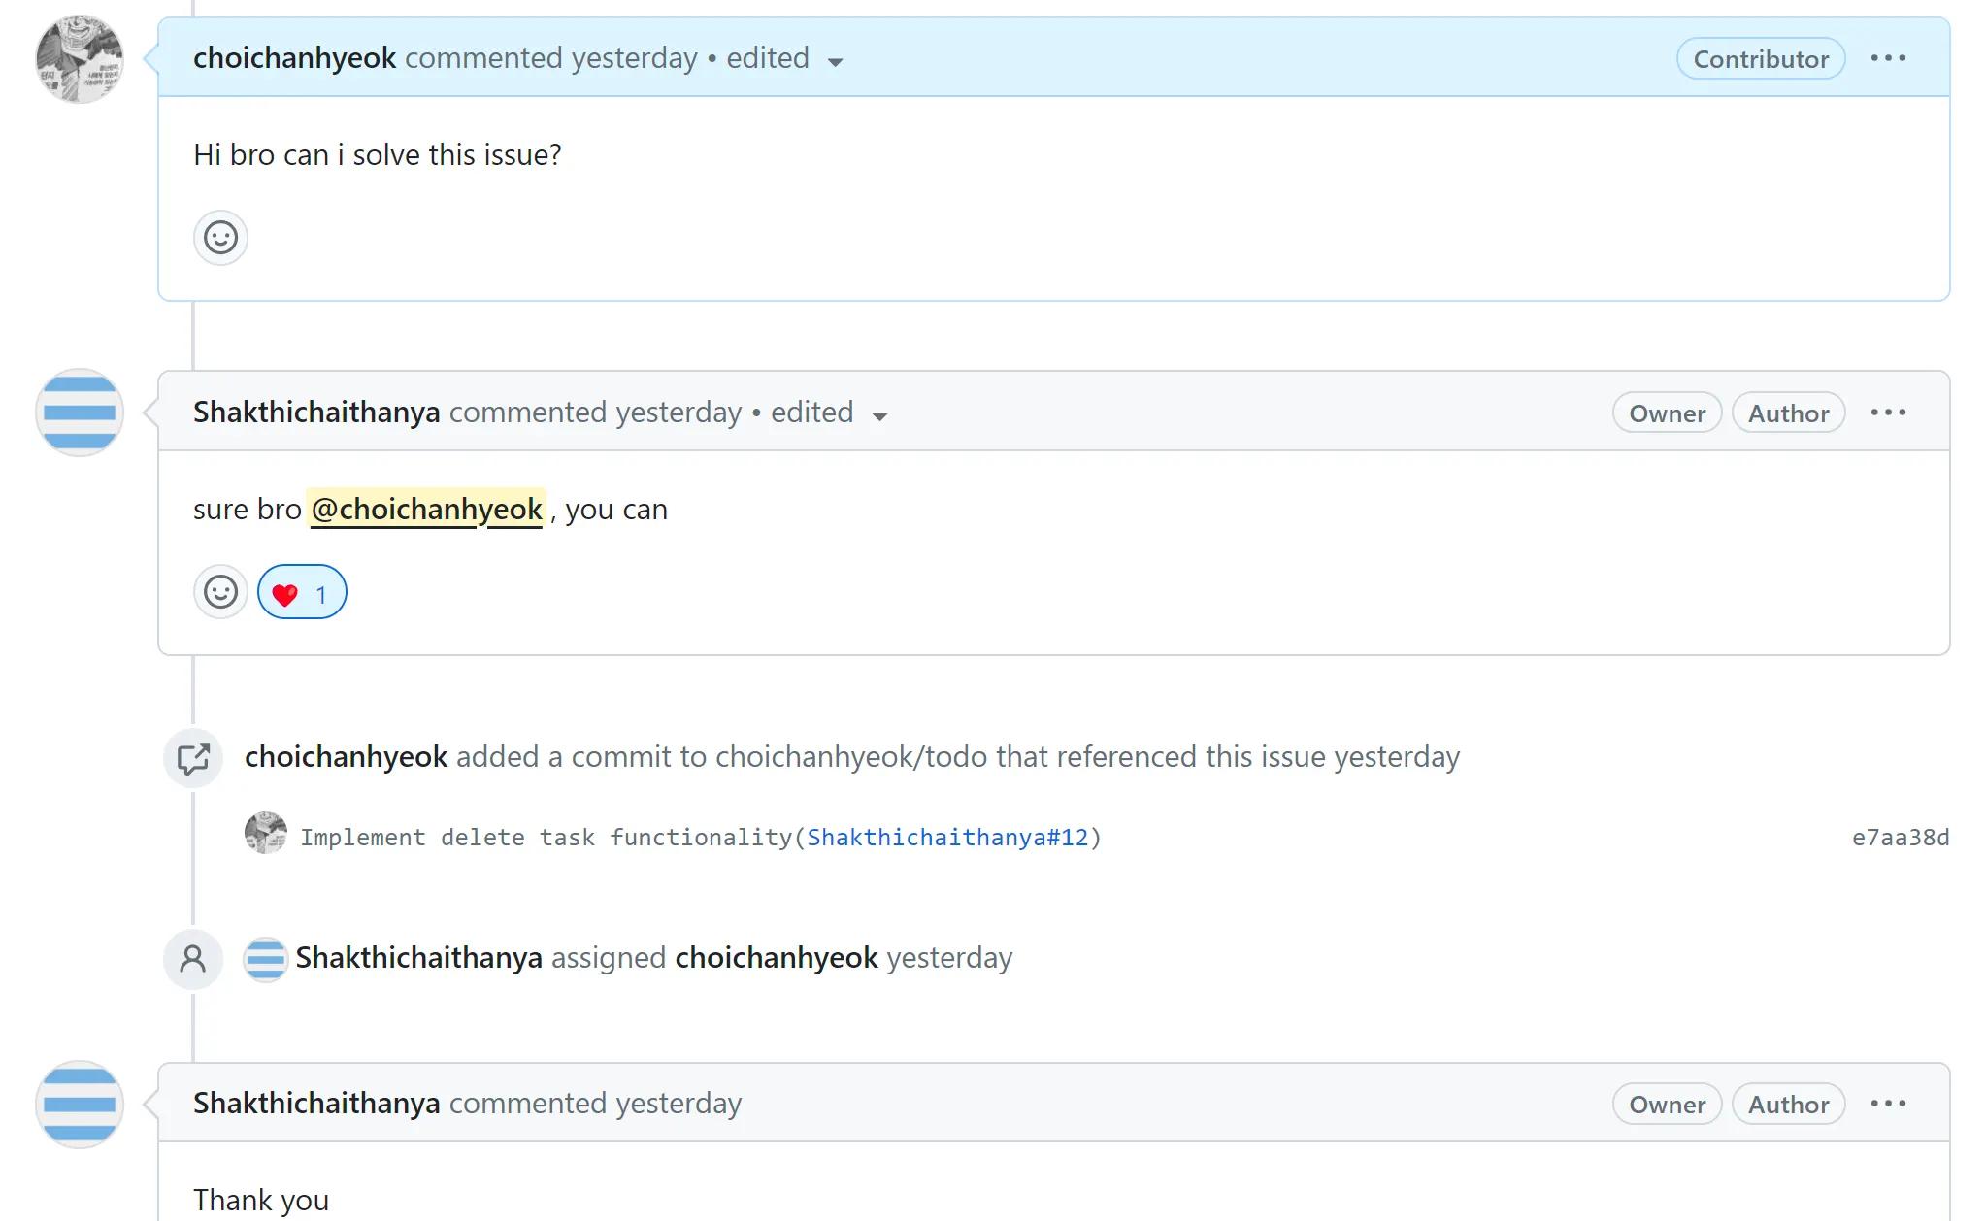Image resolution: width=1986 pixels, height=1221 pixels.
Task: Click small choichanhyeok avatar next to commit message
Action: pyautogui.click(x=265, y=834)
